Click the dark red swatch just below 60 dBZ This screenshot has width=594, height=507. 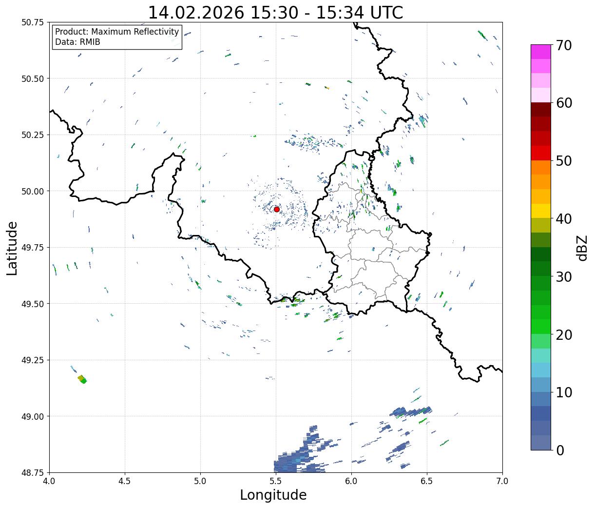tap(541, 110)
